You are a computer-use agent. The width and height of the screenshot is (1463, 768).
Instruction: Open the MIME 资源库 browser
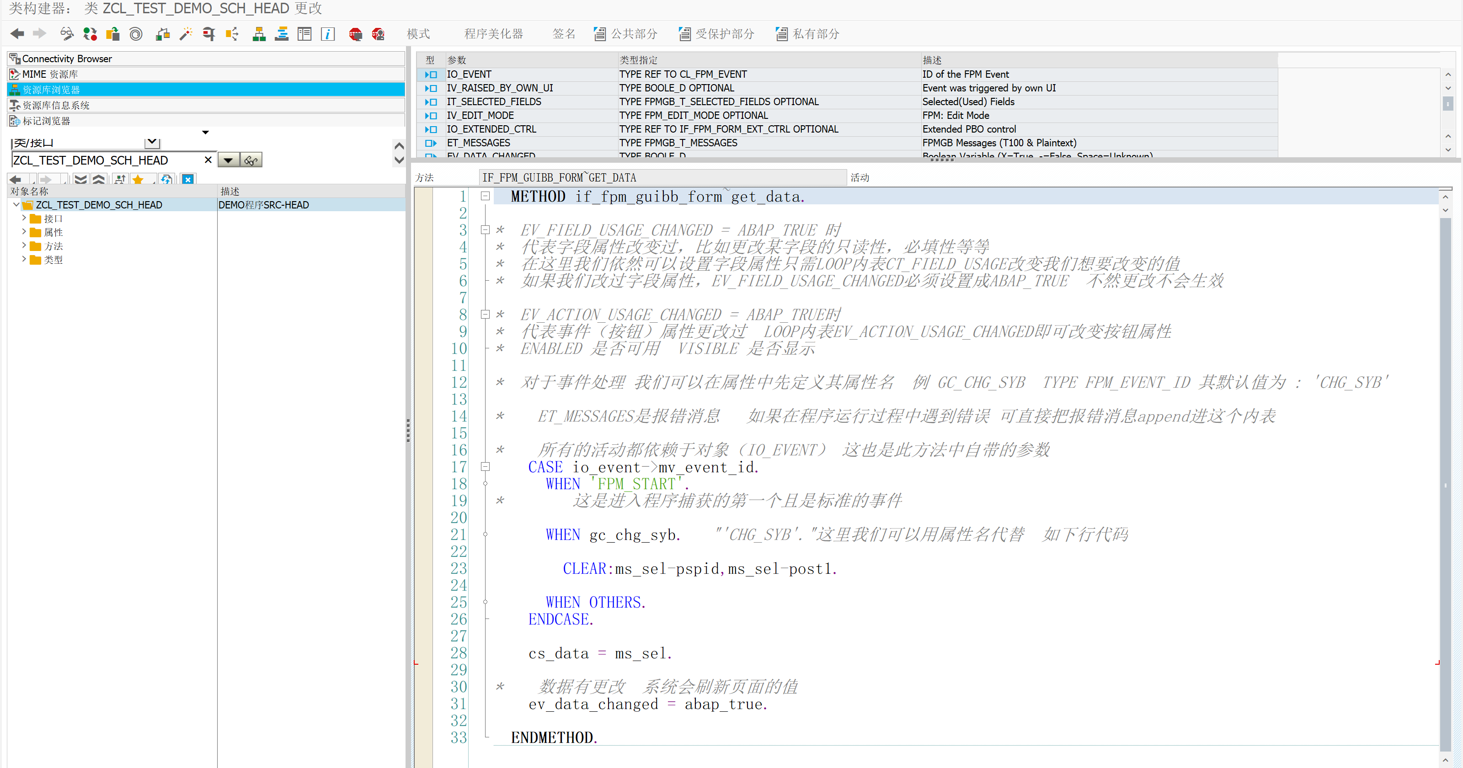[x=49, y=74]
